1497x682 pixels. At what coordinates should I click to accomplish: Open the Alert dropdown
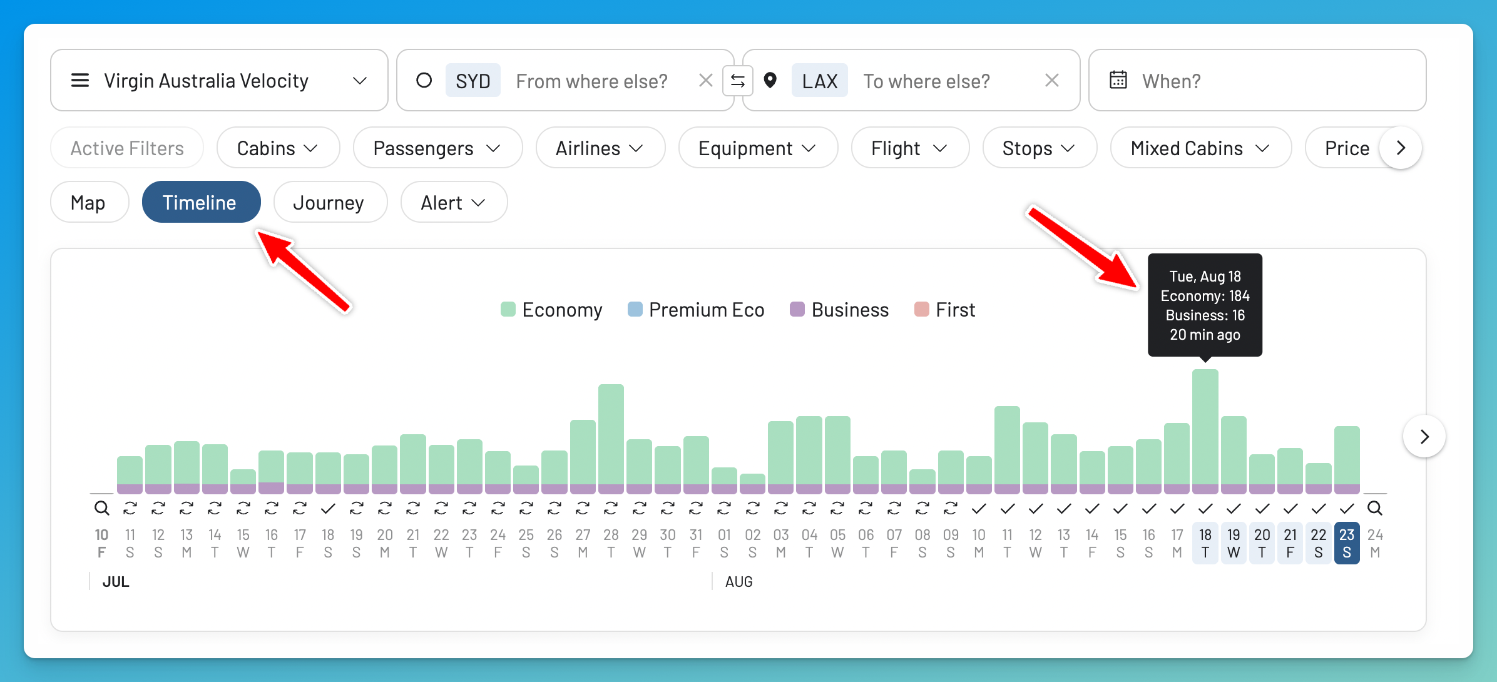(x=454, y=203)
